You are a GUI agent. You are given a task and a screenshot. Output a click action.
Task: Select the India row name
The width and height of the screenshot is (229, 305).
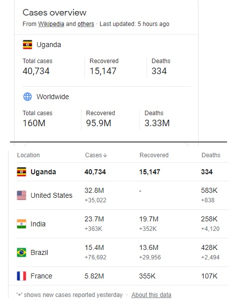(x=38, y=224)
